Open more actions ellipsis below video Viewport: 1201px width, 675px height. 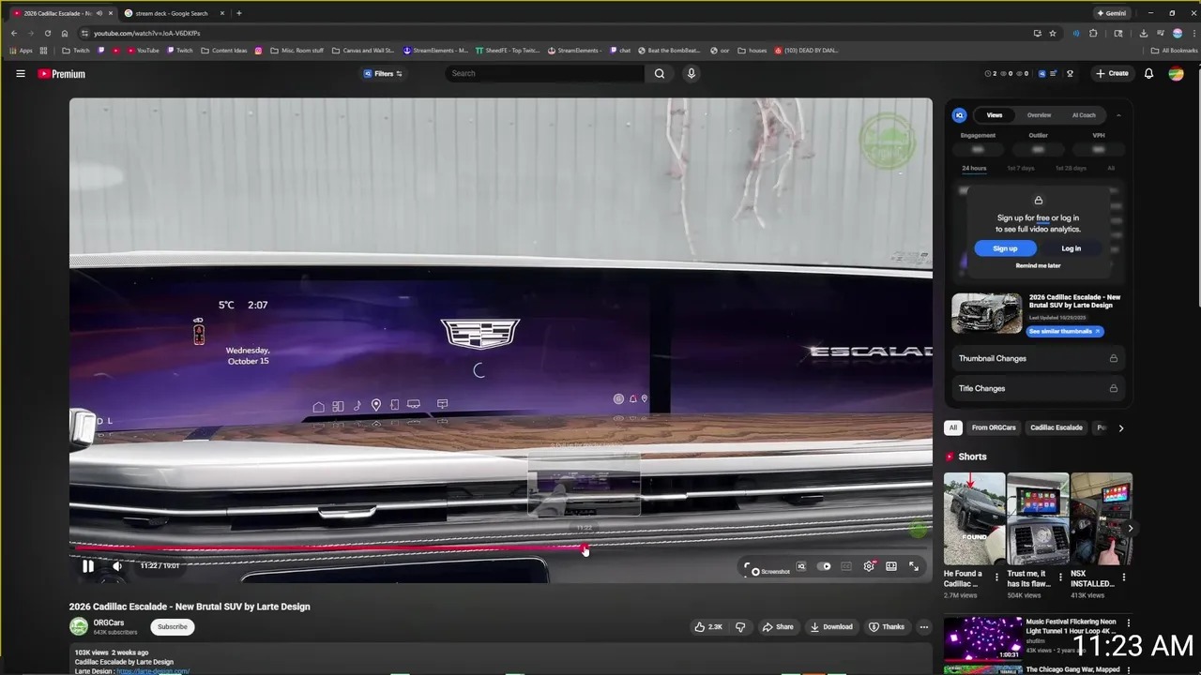click(923, 626)
